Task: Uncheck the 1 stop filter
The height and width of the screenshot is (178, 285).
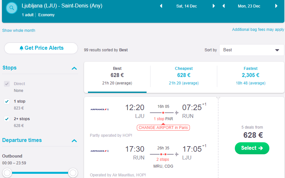Action: (7, 101)
